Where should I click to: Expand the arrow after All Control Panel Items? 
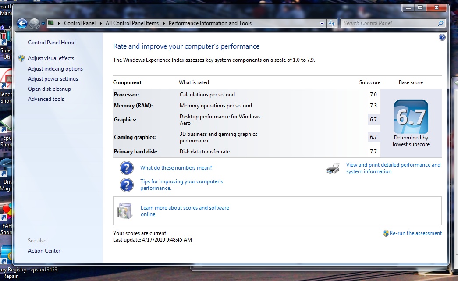pyautogui.click(x=163, y=23)
